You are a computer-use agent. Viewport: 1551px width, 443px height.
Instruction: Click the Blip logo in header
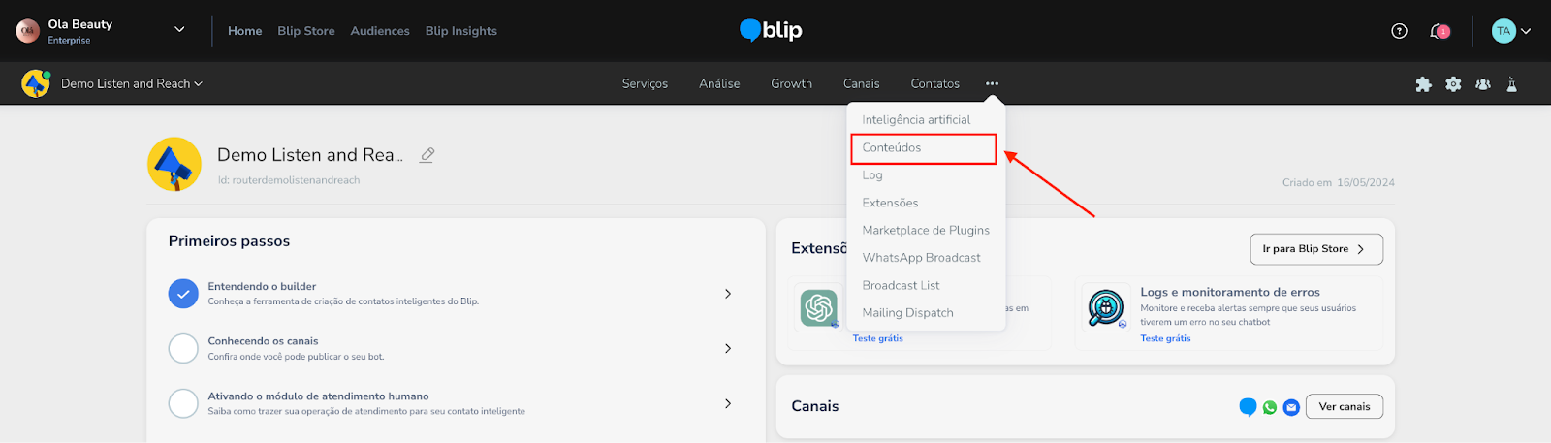point(771,31)
